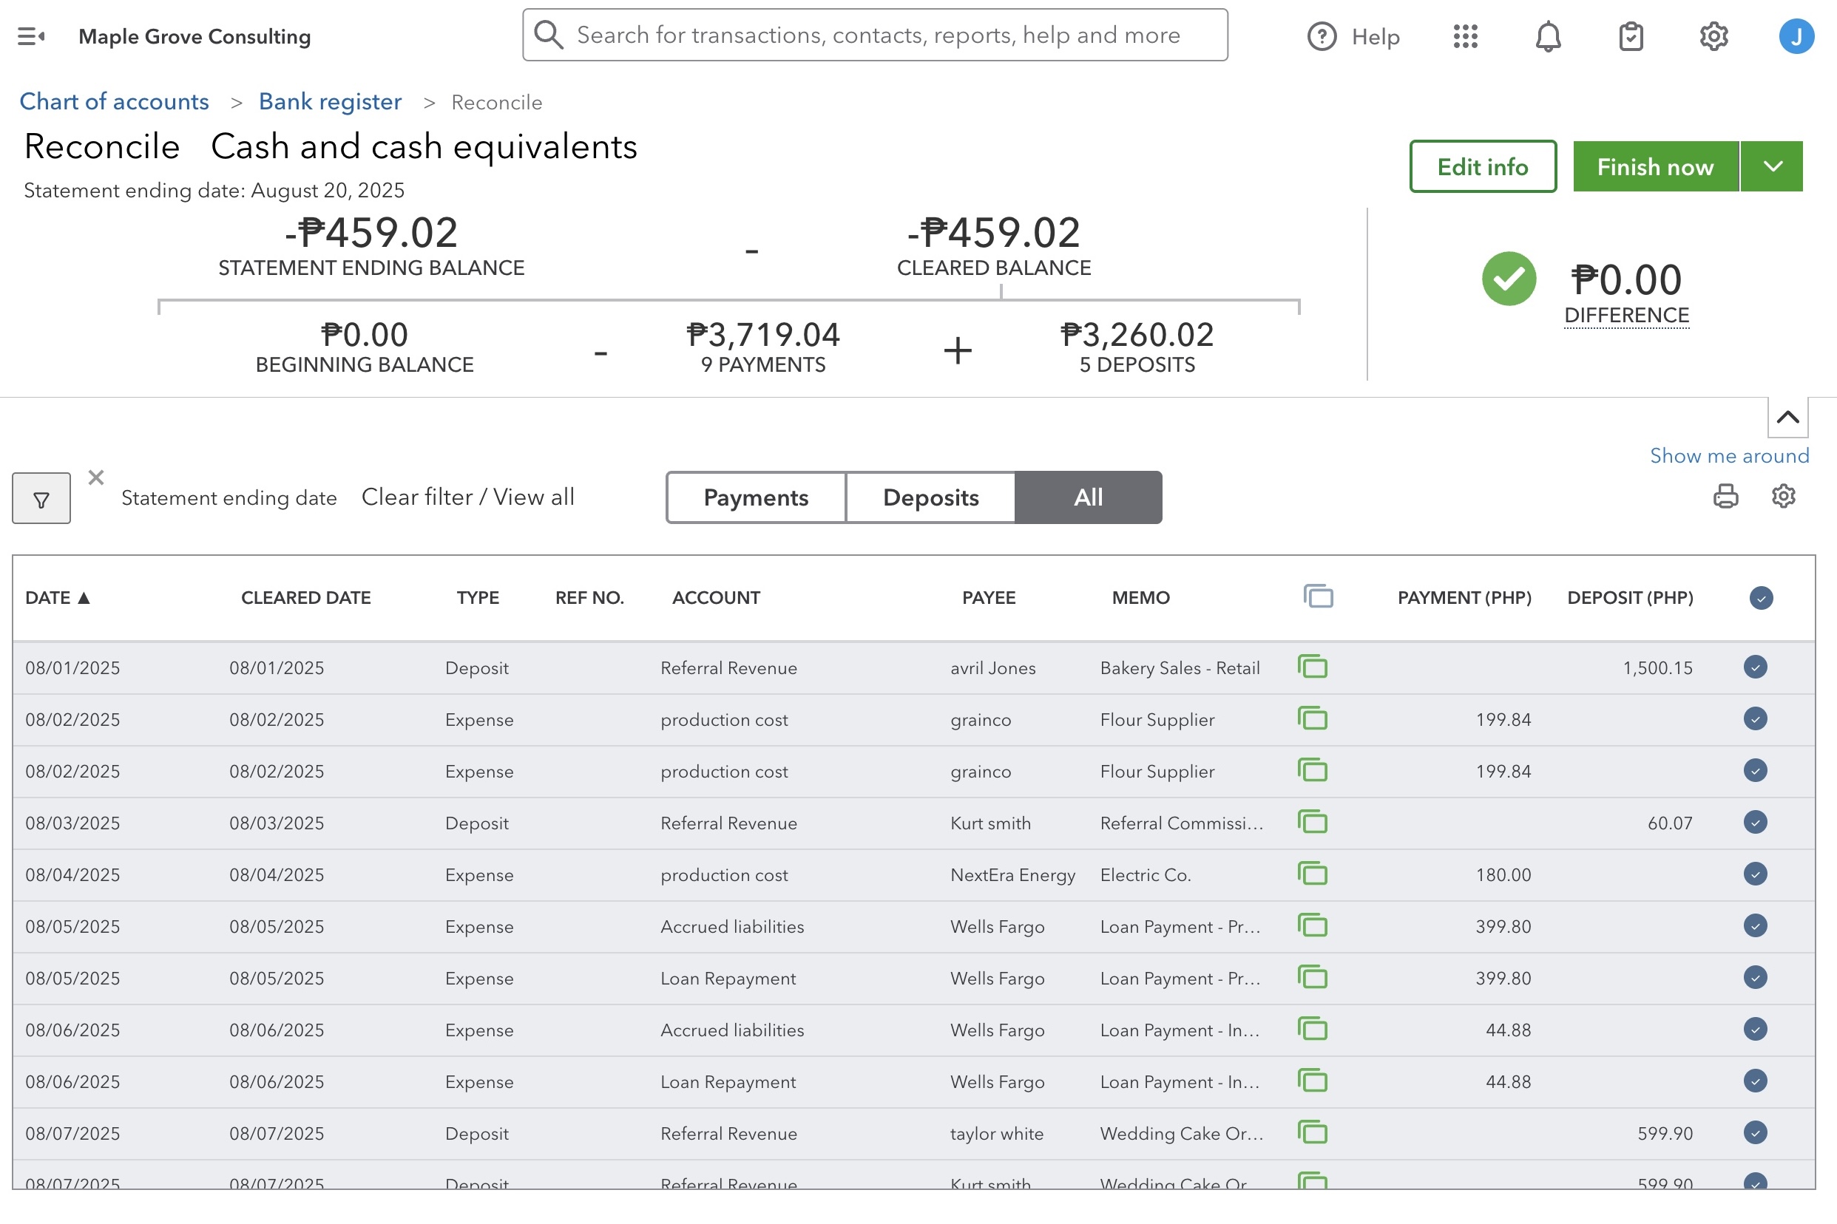Uncheck cleared mark for Kurt smith 60.07
Viewport: 1837px width, 1224px height.
(x=1755, y=822)
